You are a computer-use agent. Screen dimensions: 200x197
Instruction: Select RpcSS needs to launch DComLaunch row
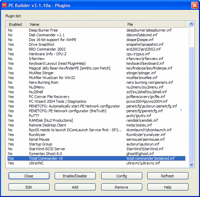(x=96, y=130)
